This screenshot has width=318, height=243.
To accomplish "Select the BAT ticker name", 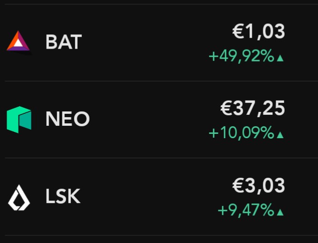I will point(64,42).
